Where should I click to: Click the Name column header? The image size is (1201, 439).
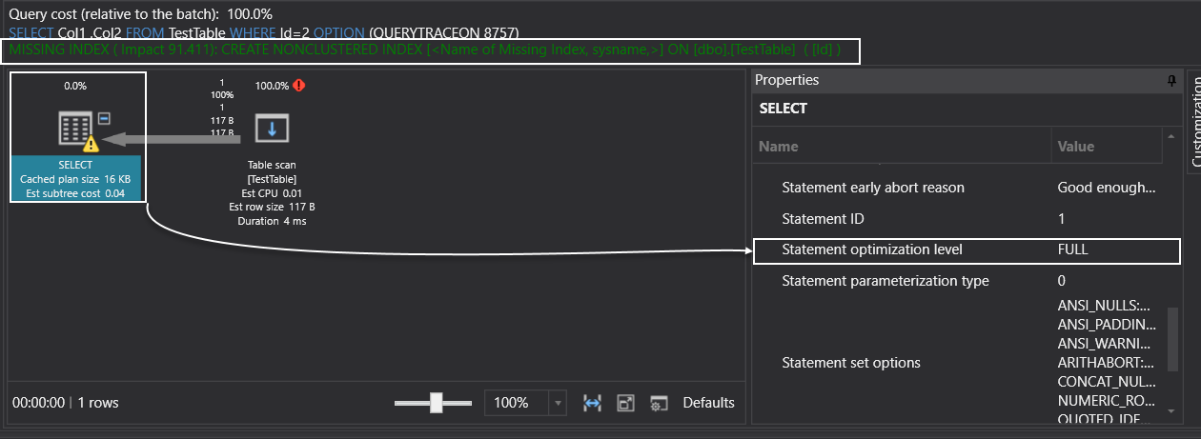pyautogui.click(x=779, y=147)
